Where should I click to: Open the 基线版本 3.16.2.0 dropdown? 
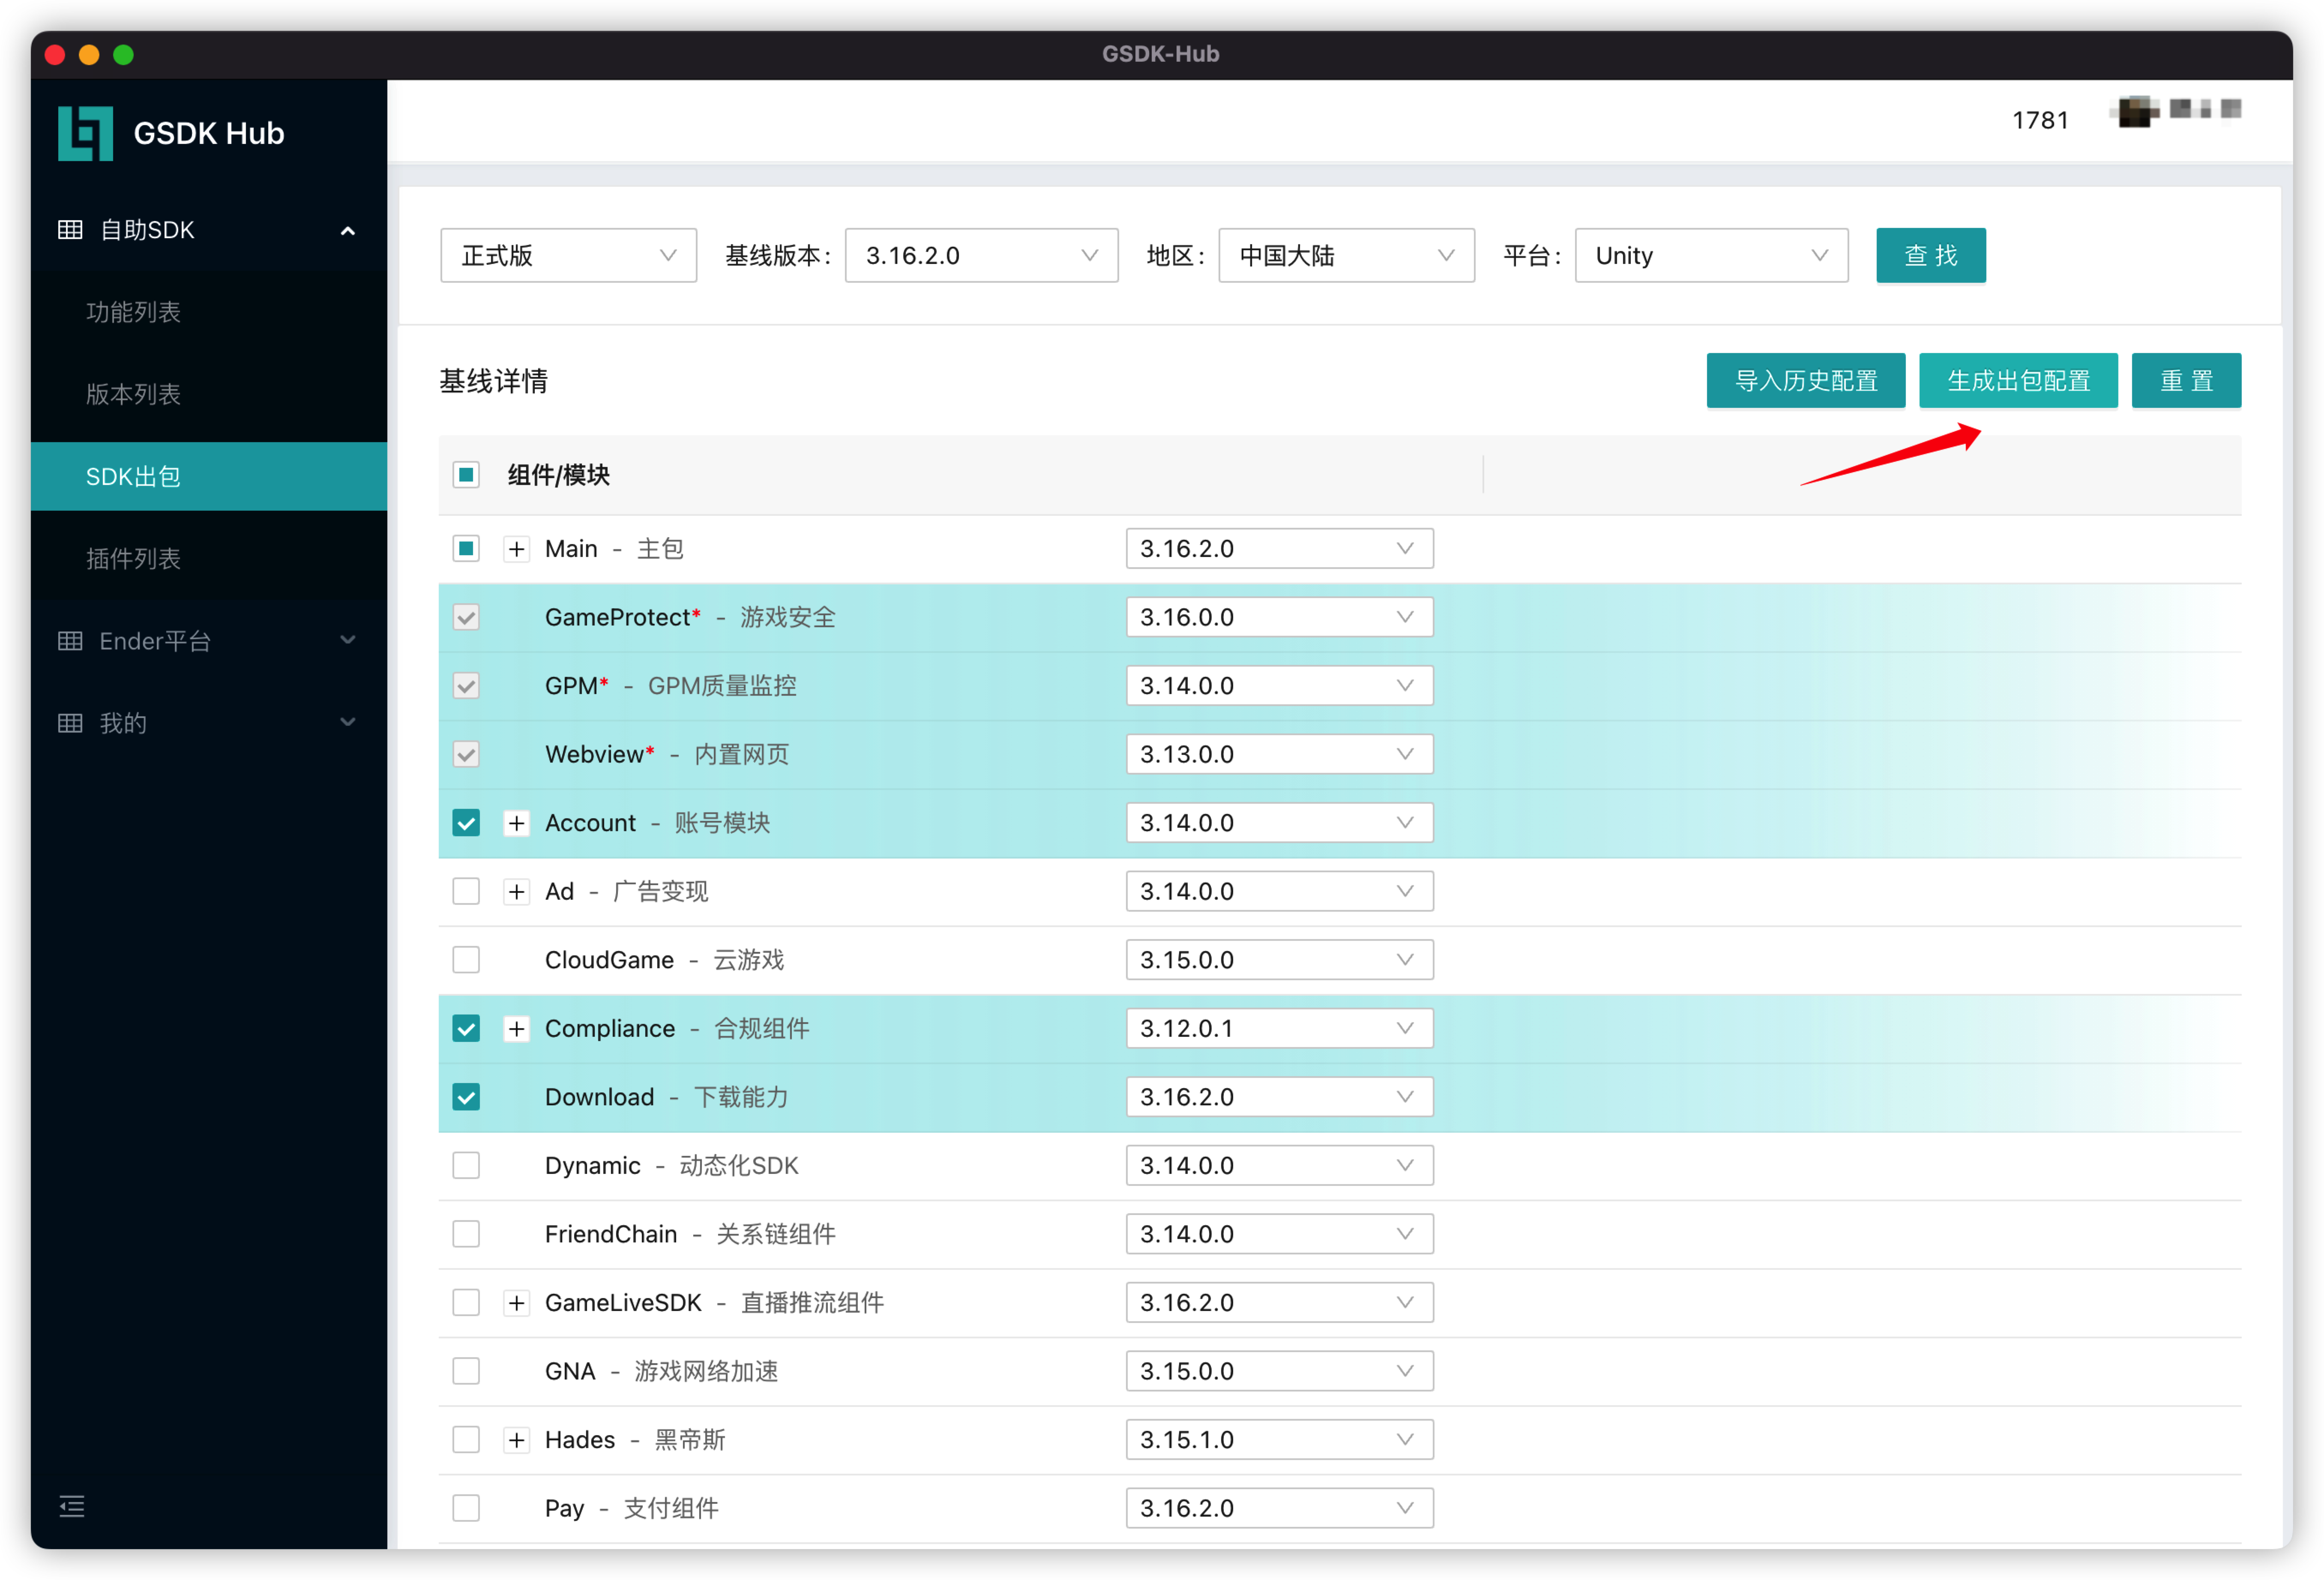point(981,256)
